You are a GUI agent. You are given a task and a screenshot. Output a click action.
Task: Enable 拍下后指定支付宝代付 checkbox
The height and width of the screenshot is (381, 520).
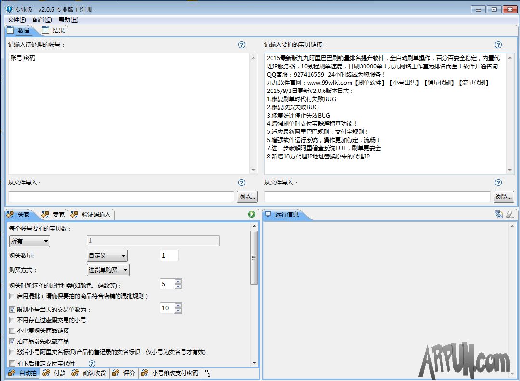tap(12, 363)
